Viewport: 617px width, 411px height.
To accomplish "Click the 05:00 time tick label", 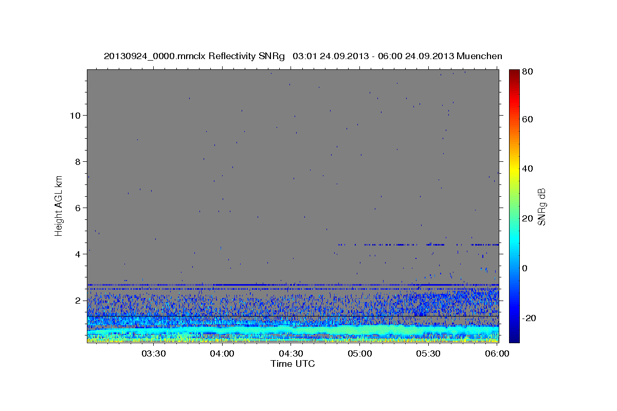I will coord(360,353).
